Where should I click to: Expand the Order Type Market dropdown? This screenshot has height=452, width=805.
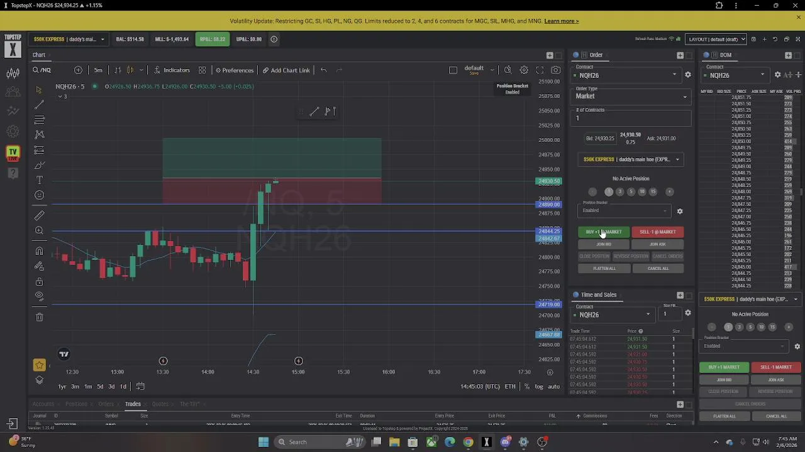(631, 96)
